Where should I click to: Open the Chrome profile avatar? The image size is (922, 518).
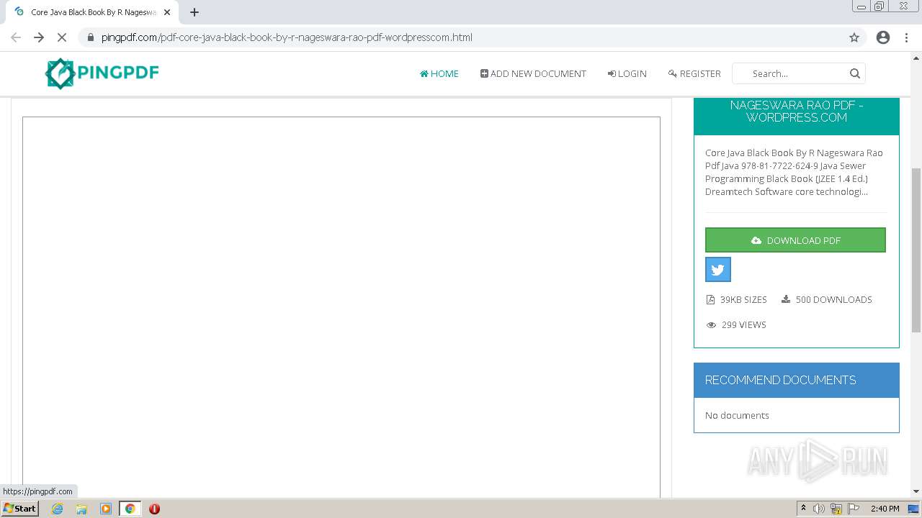[883, 37]
